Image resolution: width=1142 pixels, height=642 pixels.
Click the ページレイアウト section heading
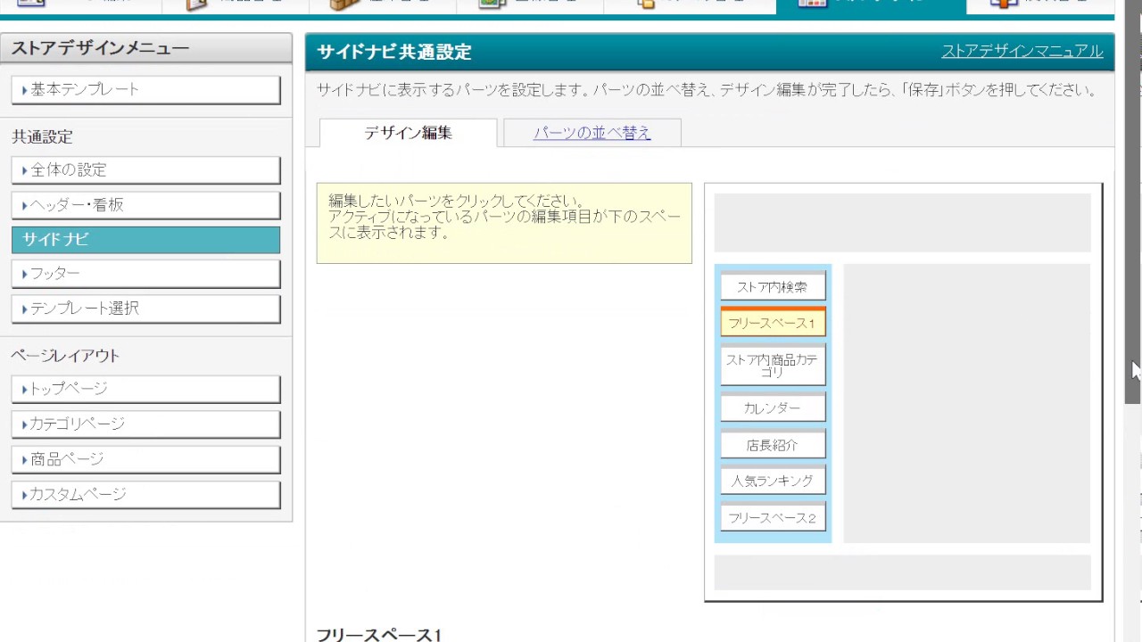(x=65, y=355)
